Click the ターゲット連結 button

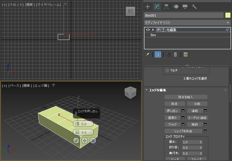(198, 118)
